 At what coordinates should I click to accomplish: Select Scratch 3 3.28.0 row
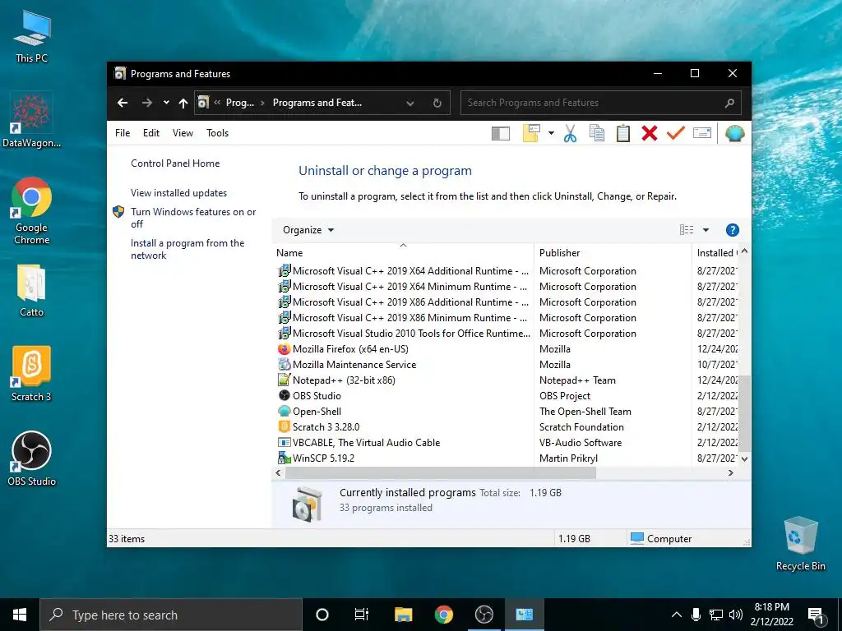[x=507, y=426]
